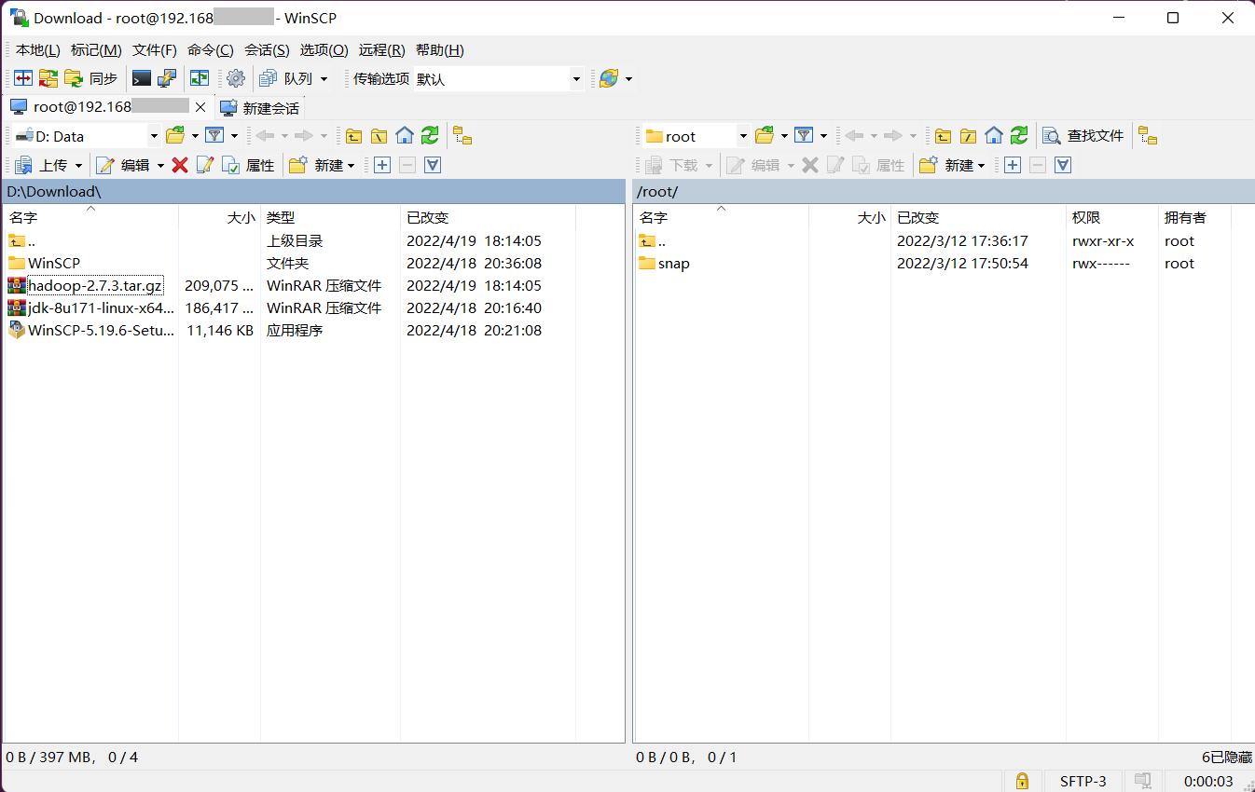The image size is (1255, 792).
Task: Open the 选项(O) menu
Action: (x=324, y=50)
